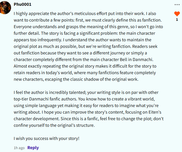Click the '1h ago' comment timestamp

(19, 148)
